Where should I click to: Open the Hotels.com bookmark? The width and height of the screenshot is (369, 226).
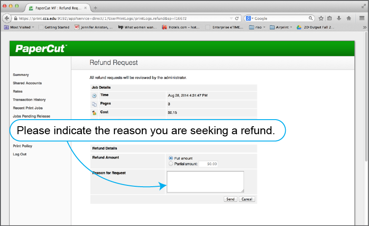(181, 27)
